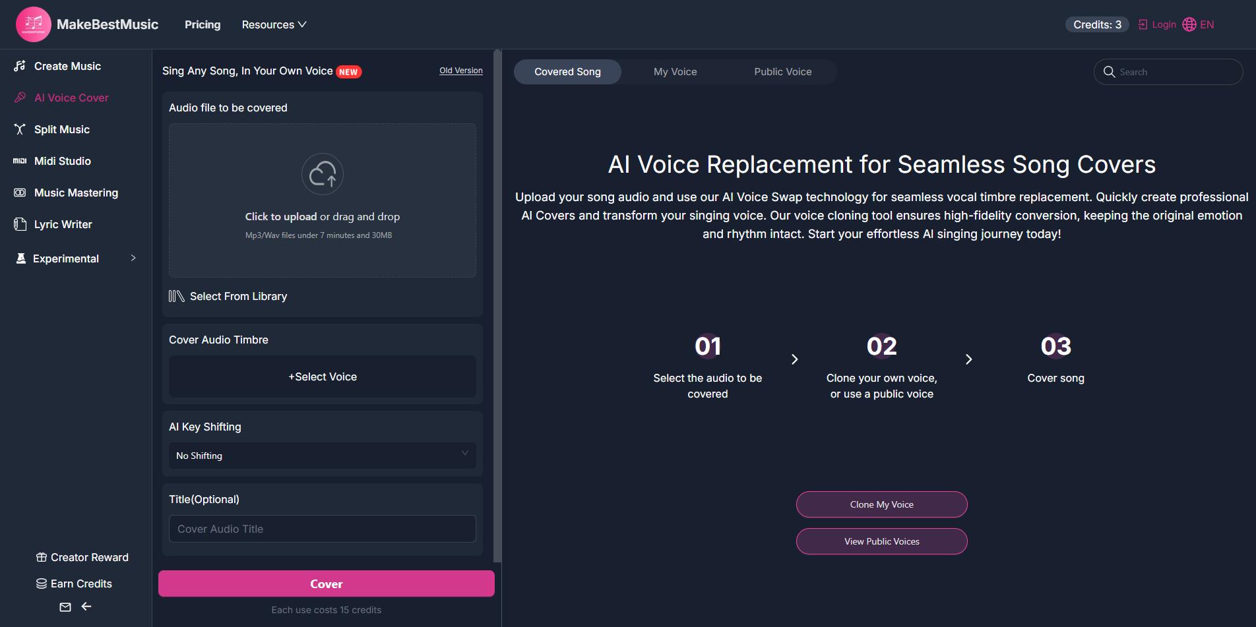Collapse sidebar with the left arrow icon
The height and width of the screenshot is (627, 1256).
click(86, 607)
